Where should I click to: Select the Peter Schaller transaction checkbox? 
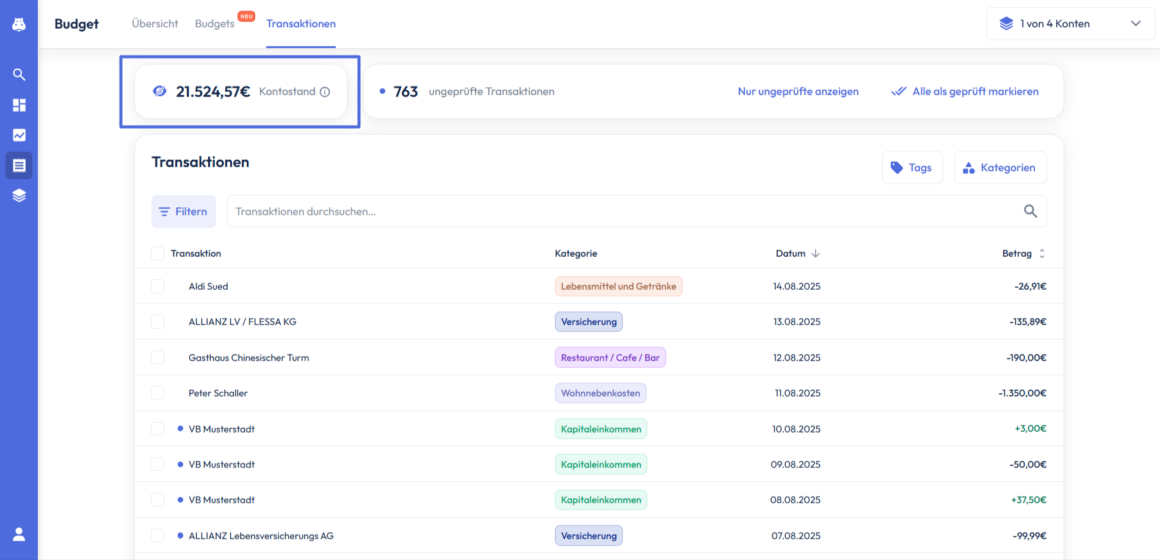click(158, 393)
